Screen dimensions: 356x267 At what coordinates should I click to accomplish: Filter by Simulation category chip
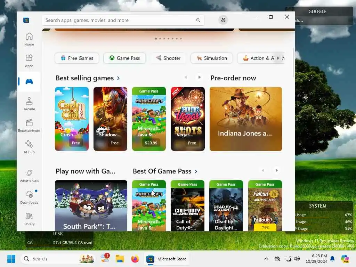(212, 58)
